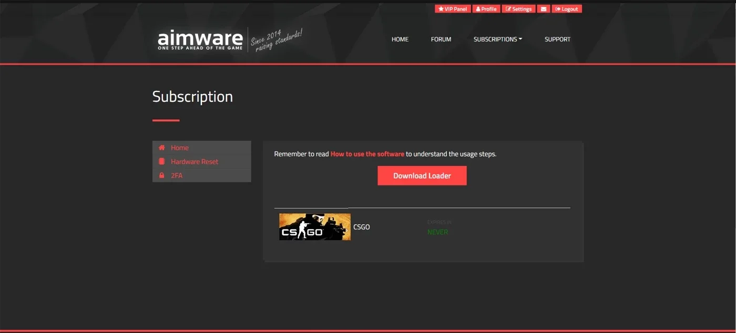736x333 pixels.
Task: Open the FORUM navigation item
Action: [x=441, y=39]
